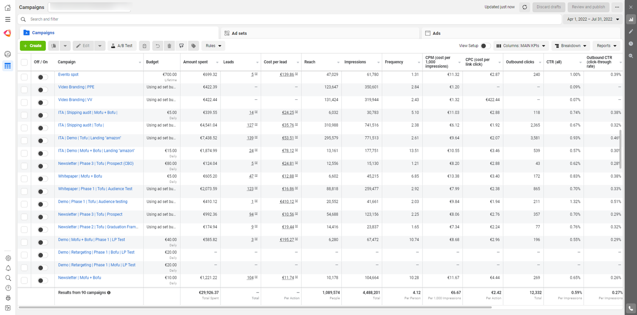Click into the Search and filter field

click(x=290, y=20)
